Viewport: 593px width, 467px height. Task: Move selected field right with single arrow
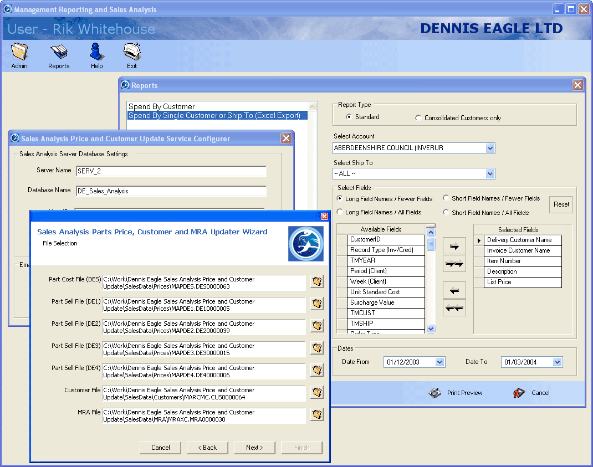(454, 247)
